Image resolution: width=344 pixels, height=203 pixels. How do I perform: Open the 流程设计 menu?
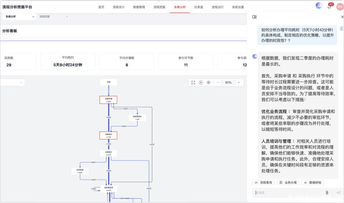pos(119,7)
